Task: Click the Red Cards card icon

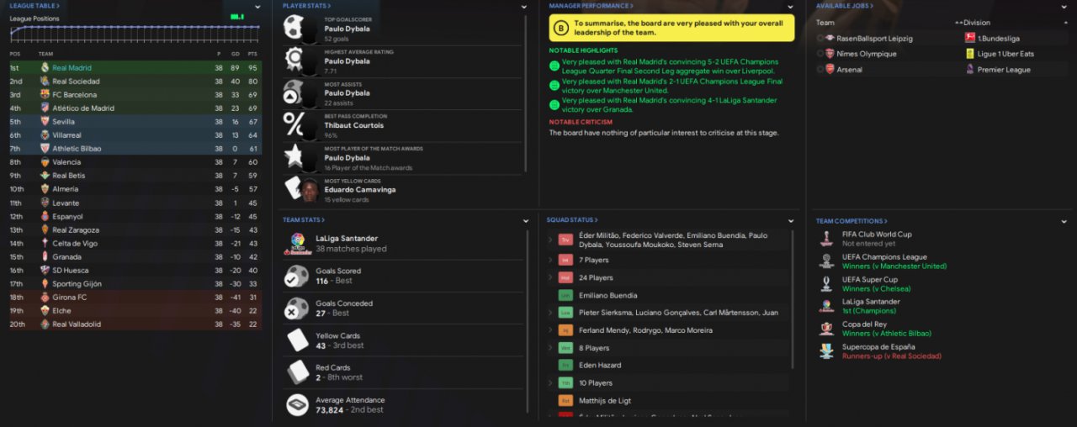Action: [297, 372]
